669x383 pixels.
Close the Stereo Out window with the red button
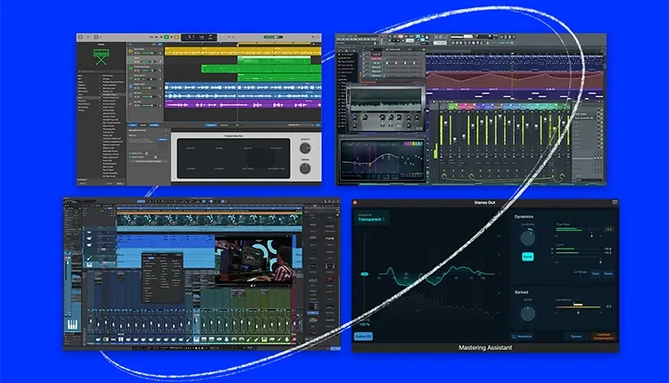coord(355,202)
